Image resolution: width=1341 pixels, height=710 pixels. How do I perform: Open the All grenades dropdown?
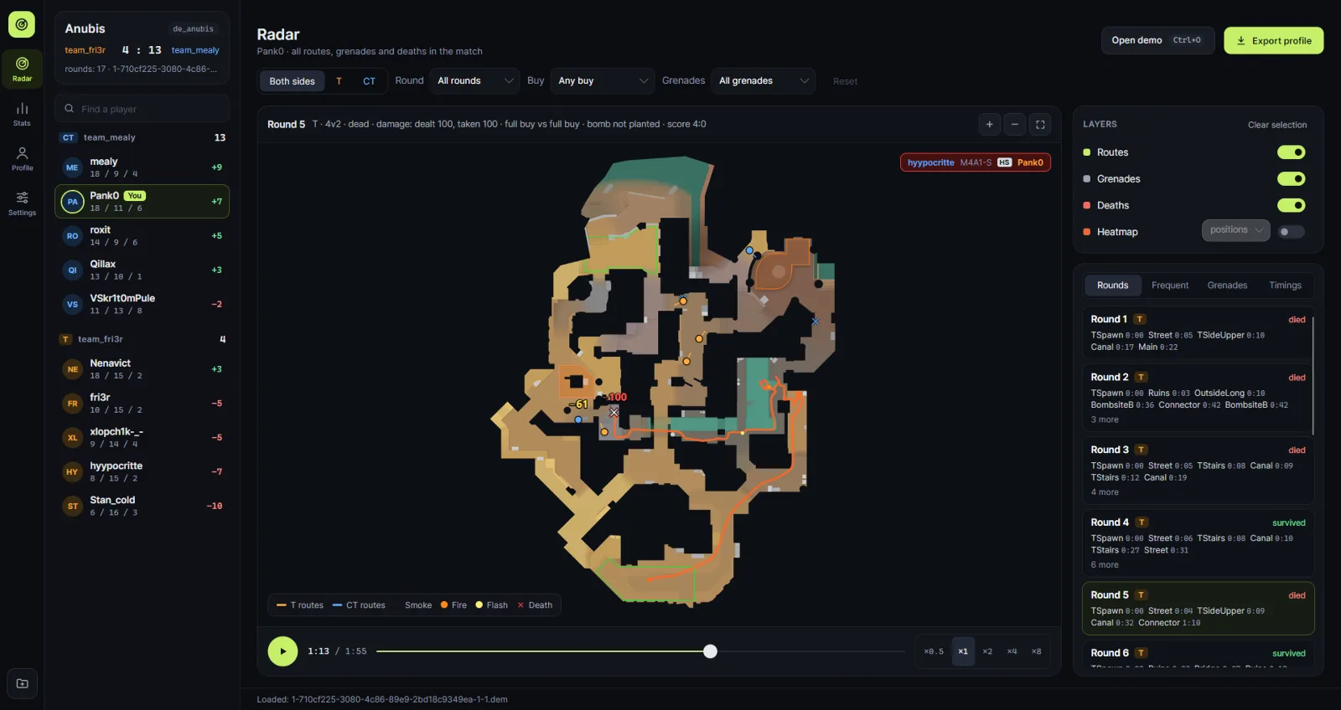(x=763, y=81)
